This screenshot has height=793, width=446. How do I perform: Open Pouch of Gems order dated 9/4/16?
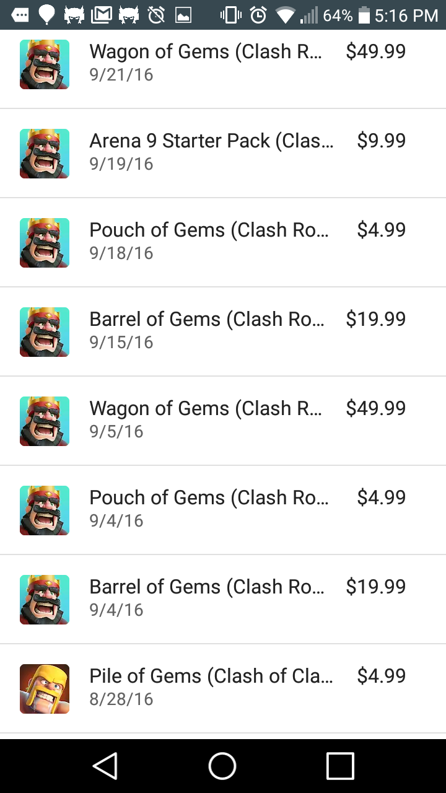(x=223, y=510)
